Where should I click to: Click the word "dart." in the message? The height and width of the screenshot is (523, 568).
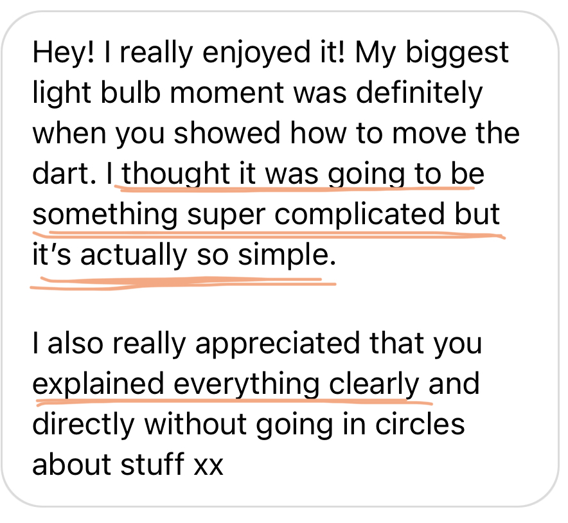point(64,173)
